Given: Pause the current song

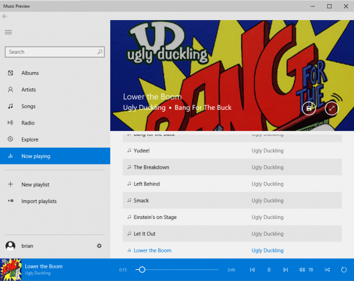Looking at the screenshot, I should coord(269,270).
